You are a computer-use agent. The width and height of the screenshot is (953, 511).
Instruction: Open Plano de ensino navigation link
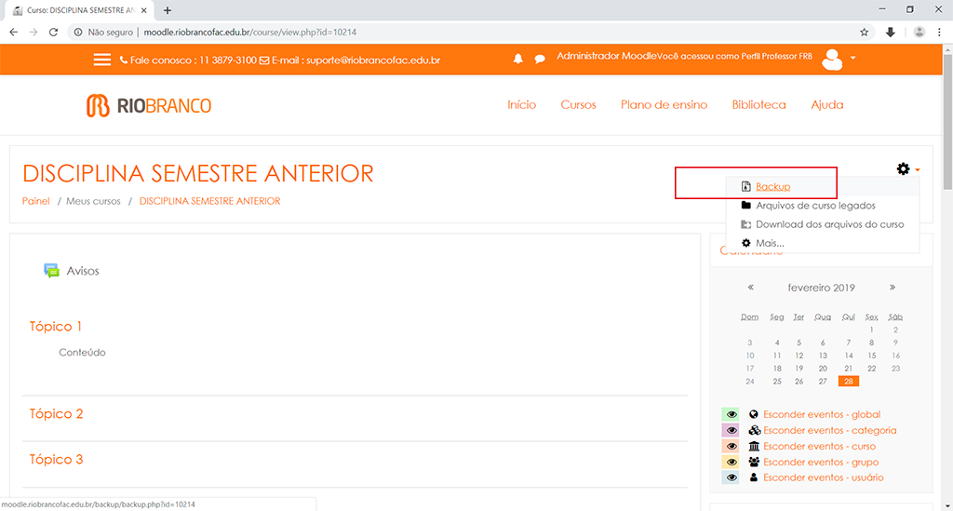[664, 104]
